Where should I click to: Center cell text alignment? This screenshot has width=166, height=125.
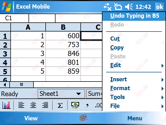point(33,105)
